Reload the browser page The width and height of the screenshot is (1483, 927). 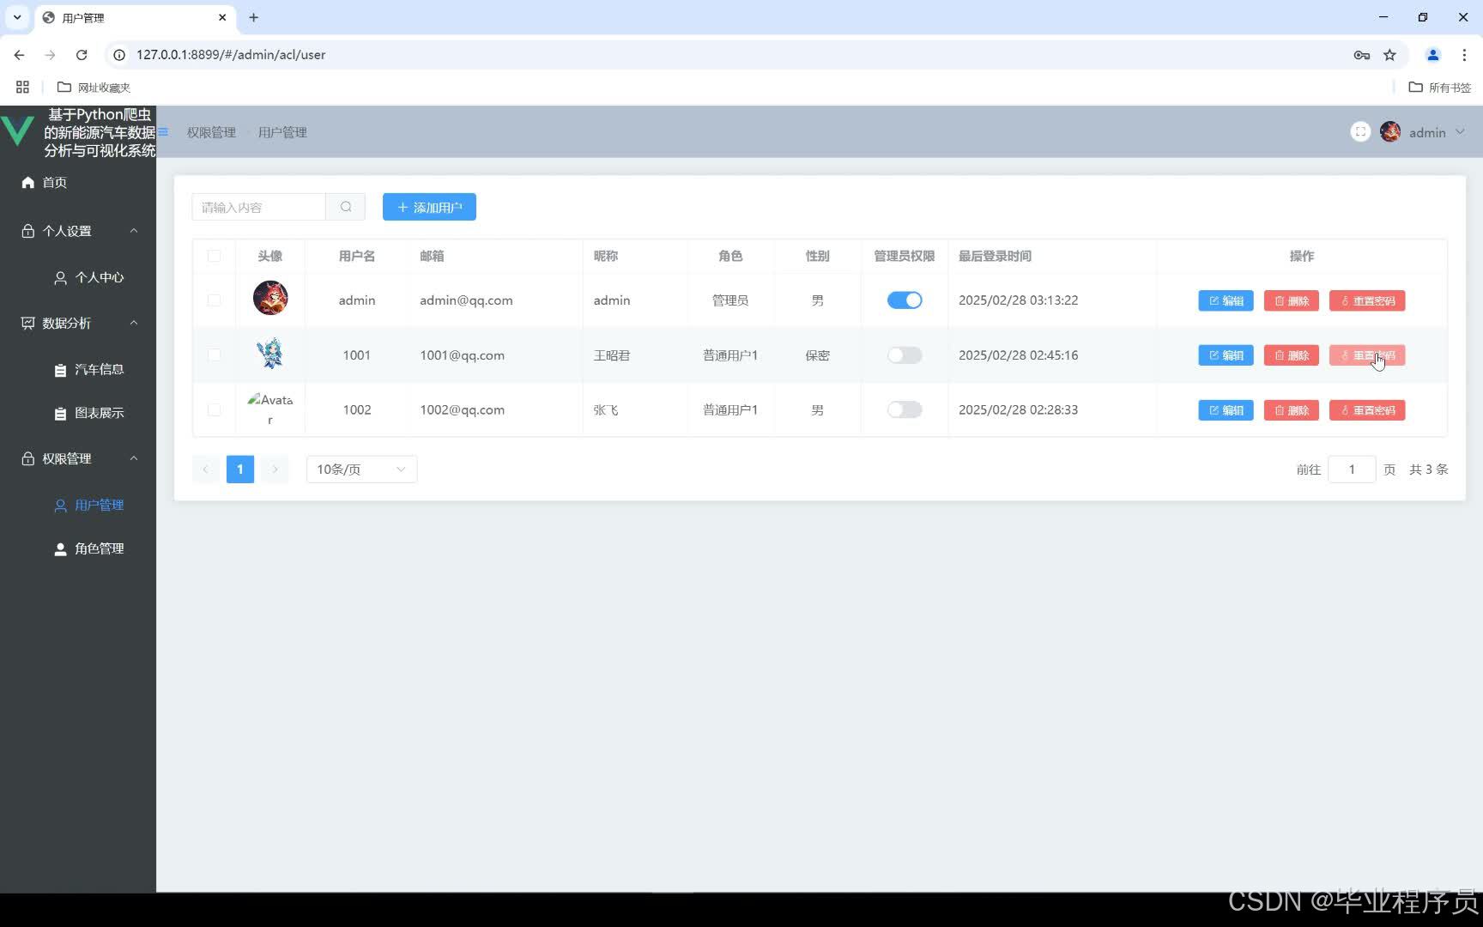(82, 55)
